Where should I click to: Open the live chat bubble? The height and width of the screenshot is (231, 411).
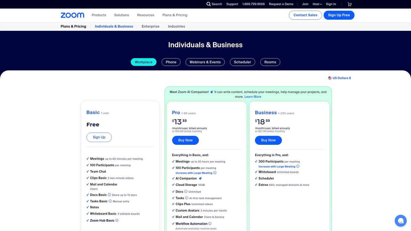(400, 221)
